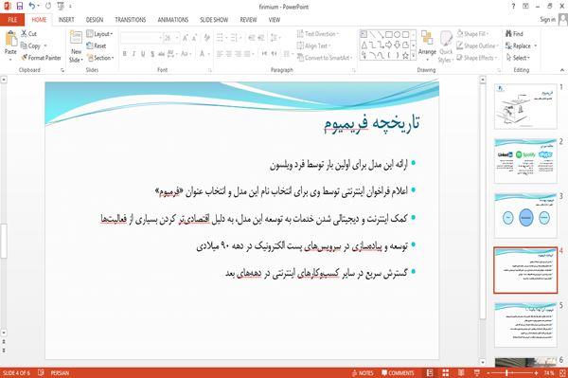568x378 pixels.
Task: Insert a New Slide
Action: 76,46
